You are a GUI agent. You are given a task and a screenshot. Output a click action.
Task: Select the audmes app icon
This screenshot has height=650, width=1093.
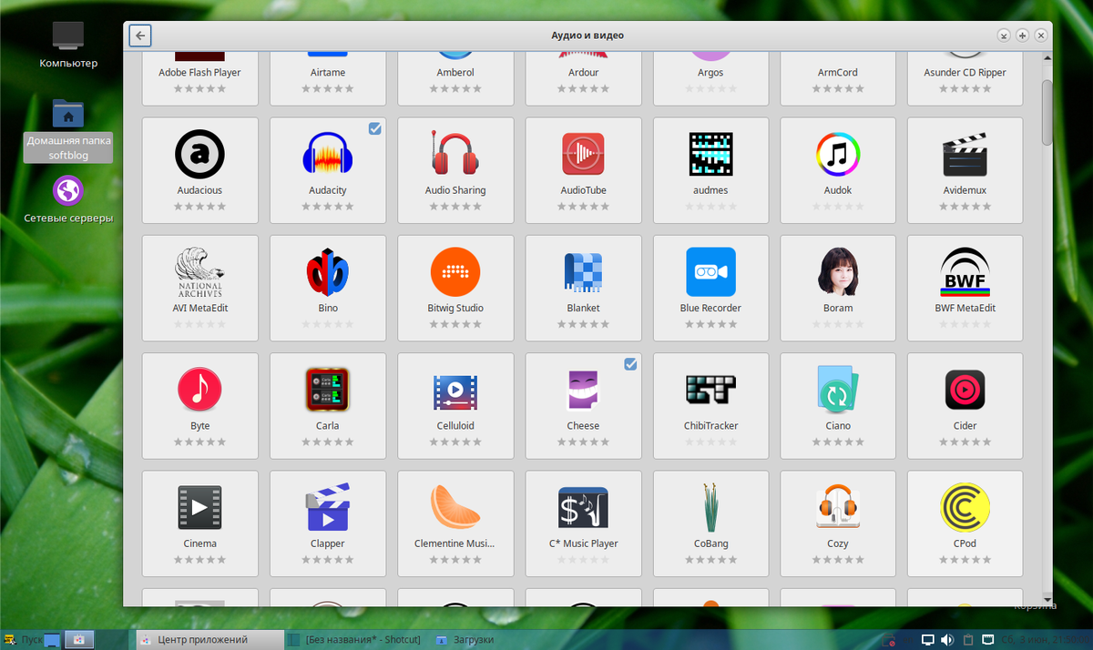click(x=710, y=154)
